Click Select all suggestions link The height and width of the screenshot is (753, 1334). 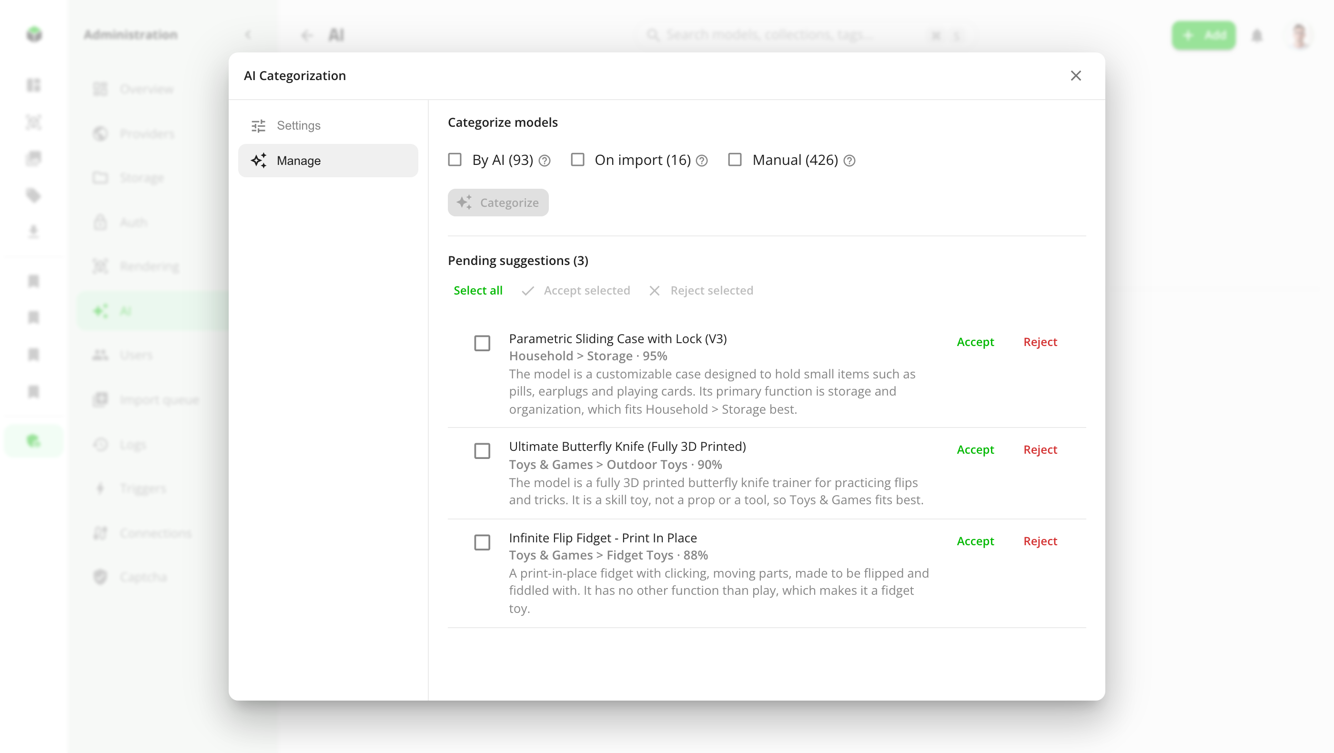click(478, 291)
